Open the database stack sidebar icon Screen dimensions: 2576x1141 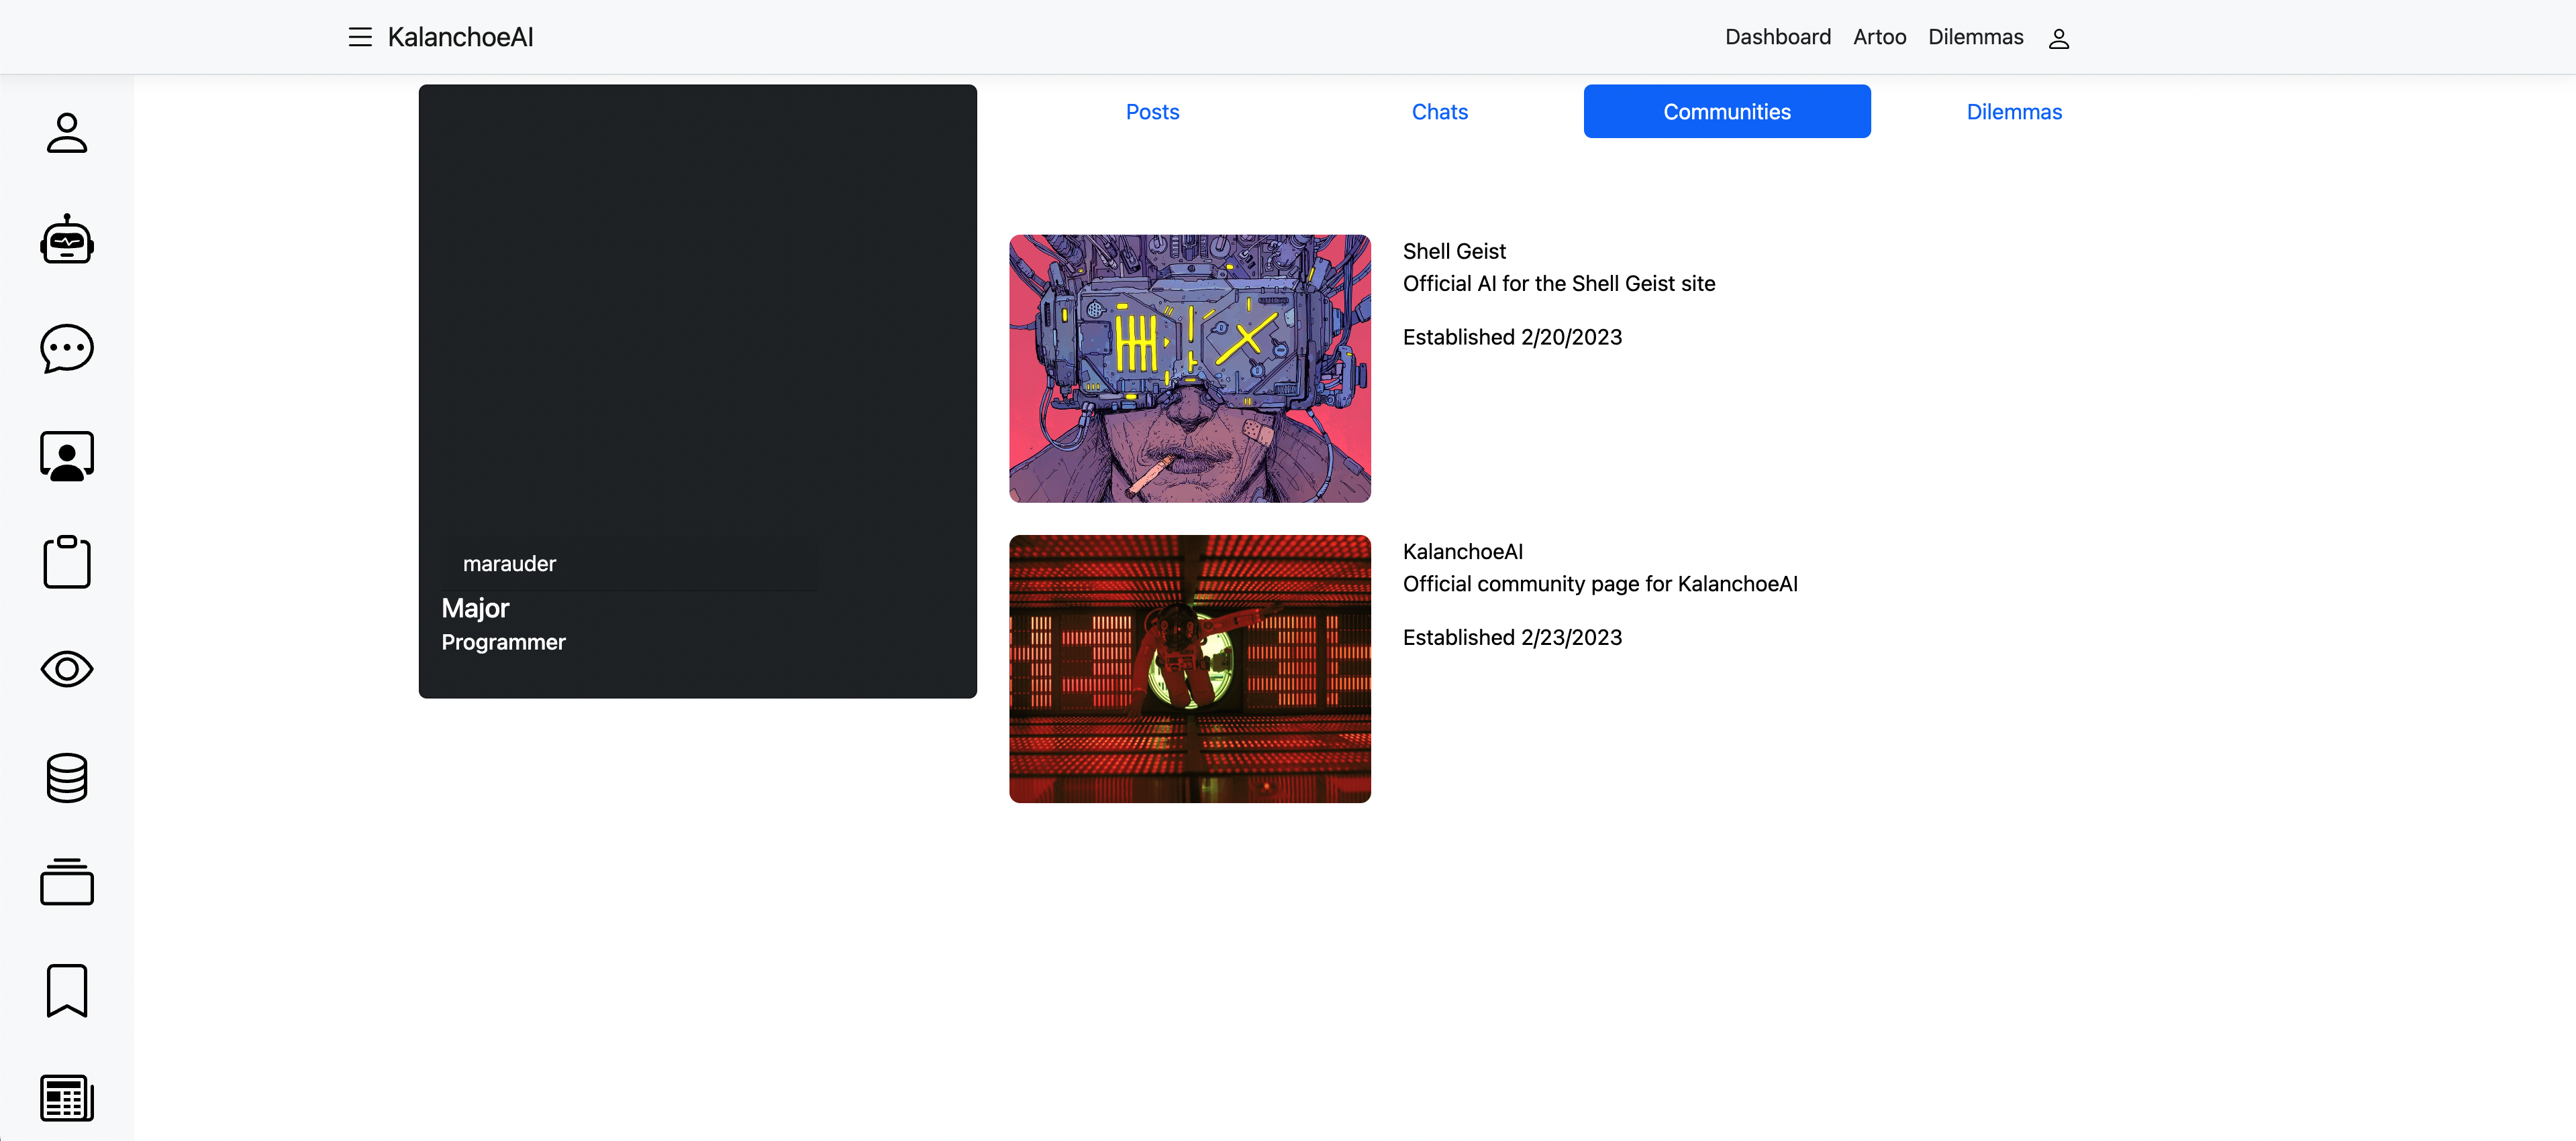point(67,778)
